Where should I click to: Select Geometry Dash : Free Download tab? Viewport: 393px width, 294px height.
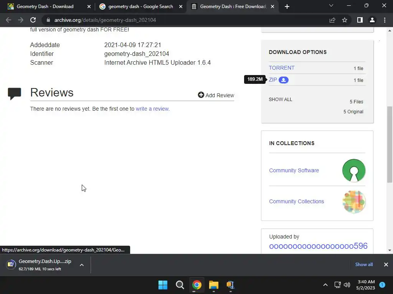233,7
